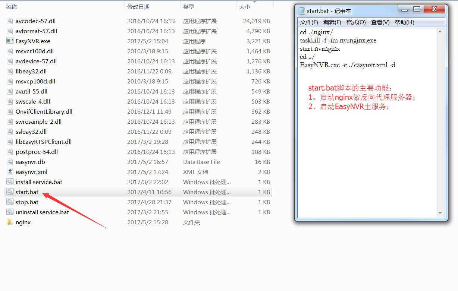
Task: Click the avformat-57.dll file icon
Action: click(10, 31)
